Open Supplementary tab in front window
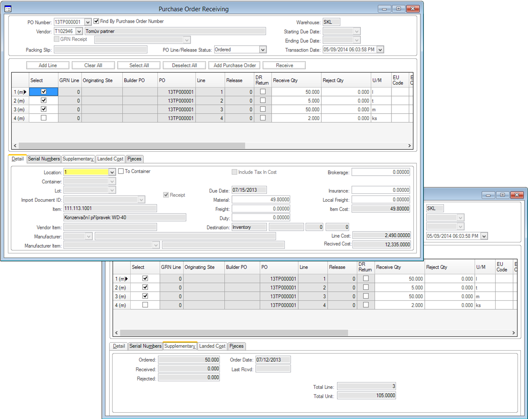The image size is (528, 419). (78, 159)
